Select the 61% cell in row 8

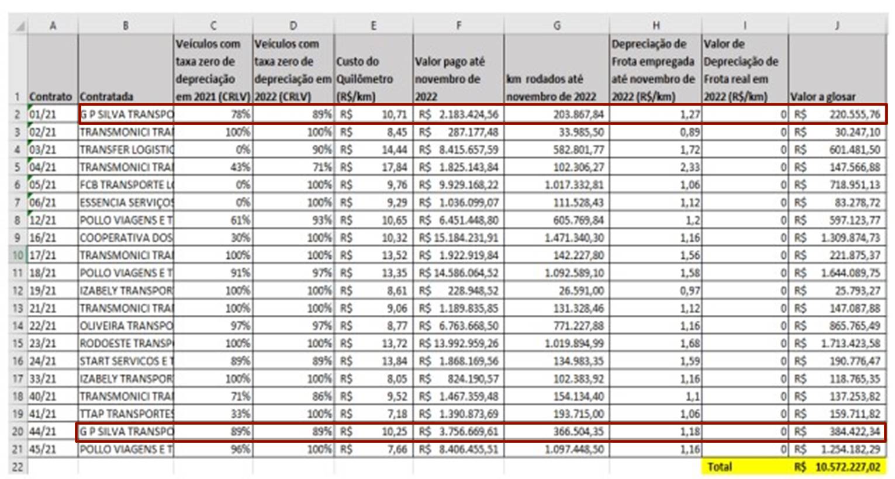point(213,220)
